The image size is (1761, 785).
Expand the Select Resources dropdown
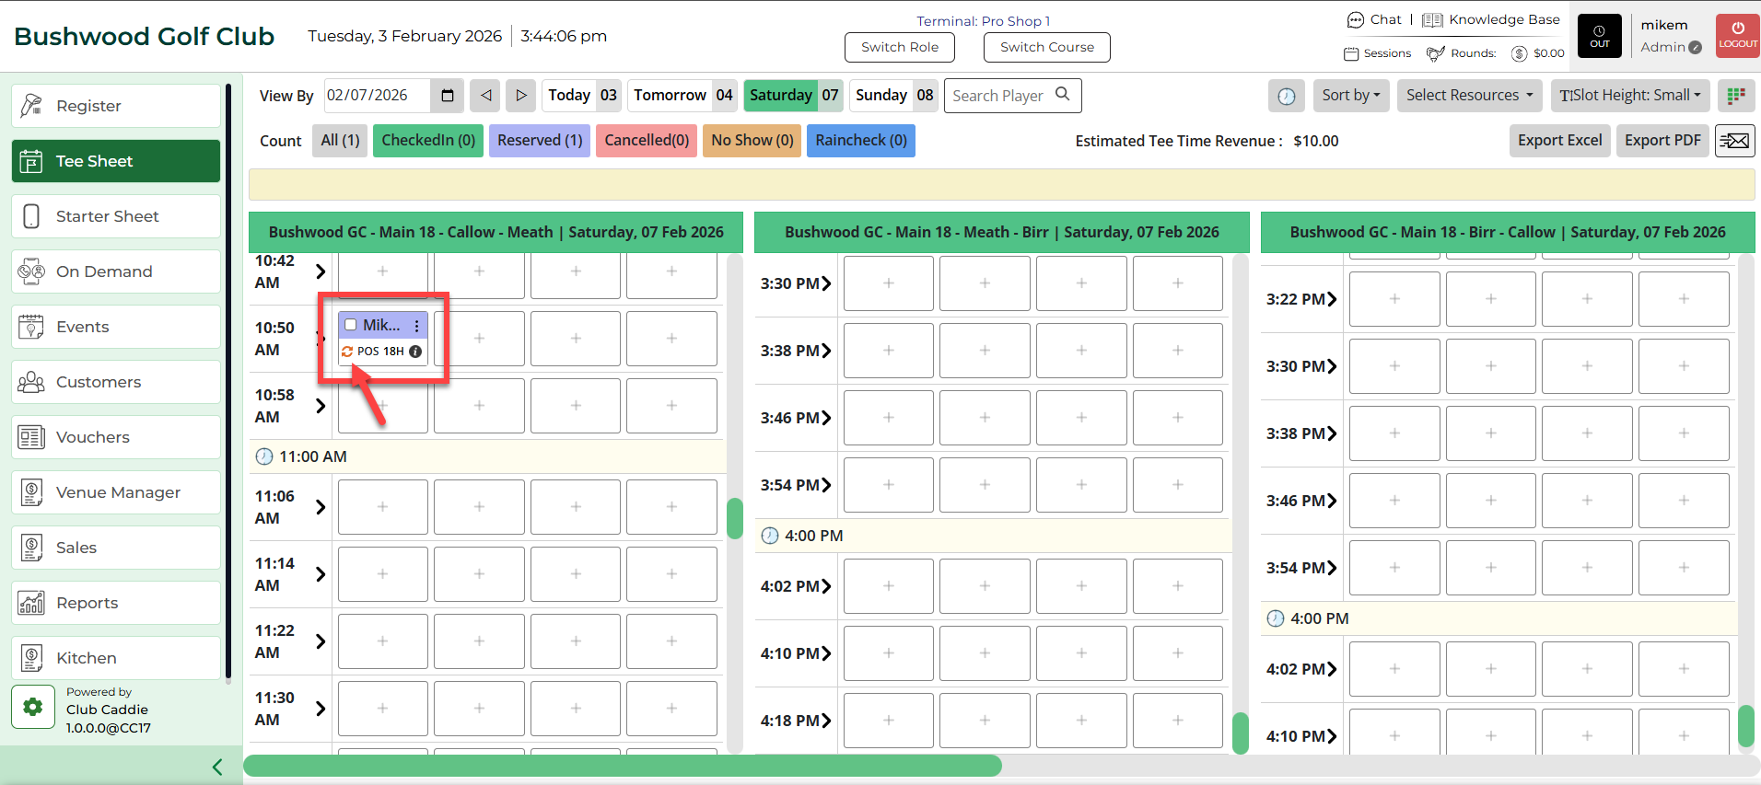(x=1469, y=96)
